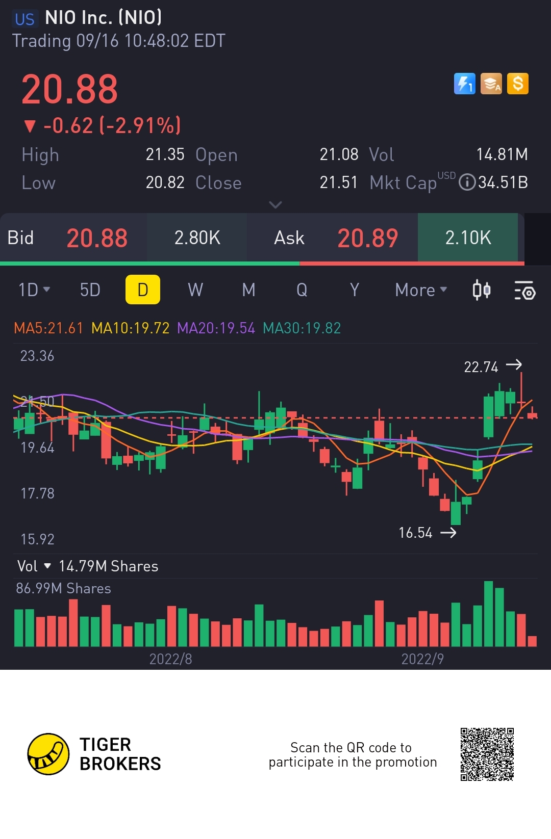The height and width of the screenshot is (839, 551).
Task: Tap the 22.74 high price marker
Action: pyautogui.click(x=492, y=366)
